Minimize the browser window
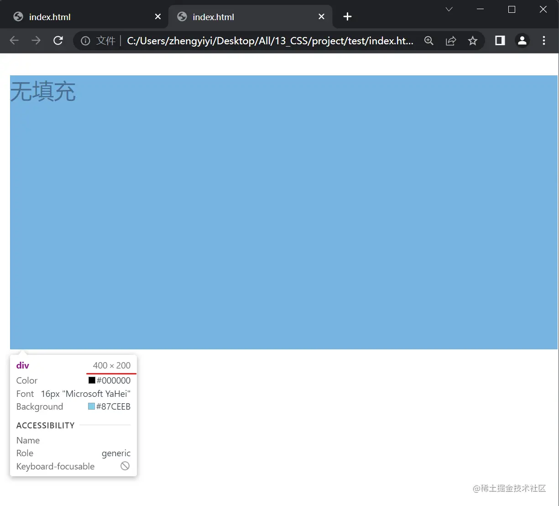The width and height of the screenshot is (559, 506). 480,9
